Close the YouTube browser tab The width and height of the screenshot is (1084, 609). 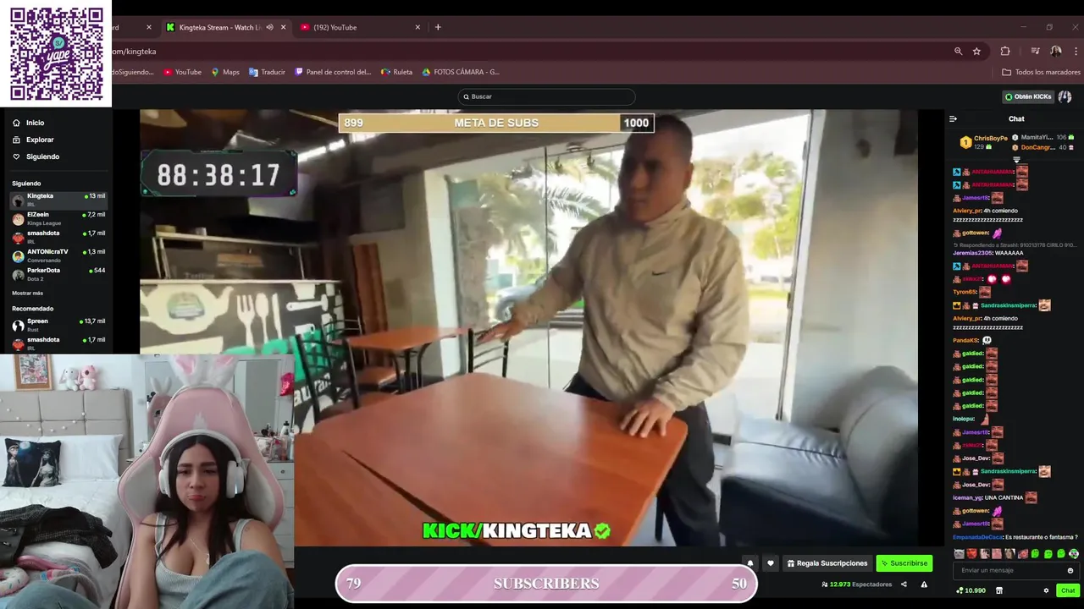[418, 27]
